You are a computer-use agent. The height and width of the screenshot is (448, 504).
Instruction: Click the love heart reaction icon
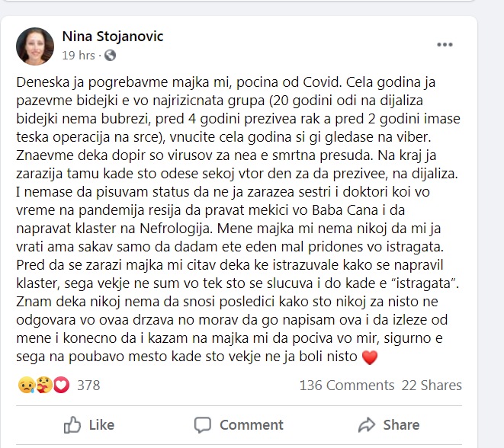pyautogui.click(x=61, y=385)
